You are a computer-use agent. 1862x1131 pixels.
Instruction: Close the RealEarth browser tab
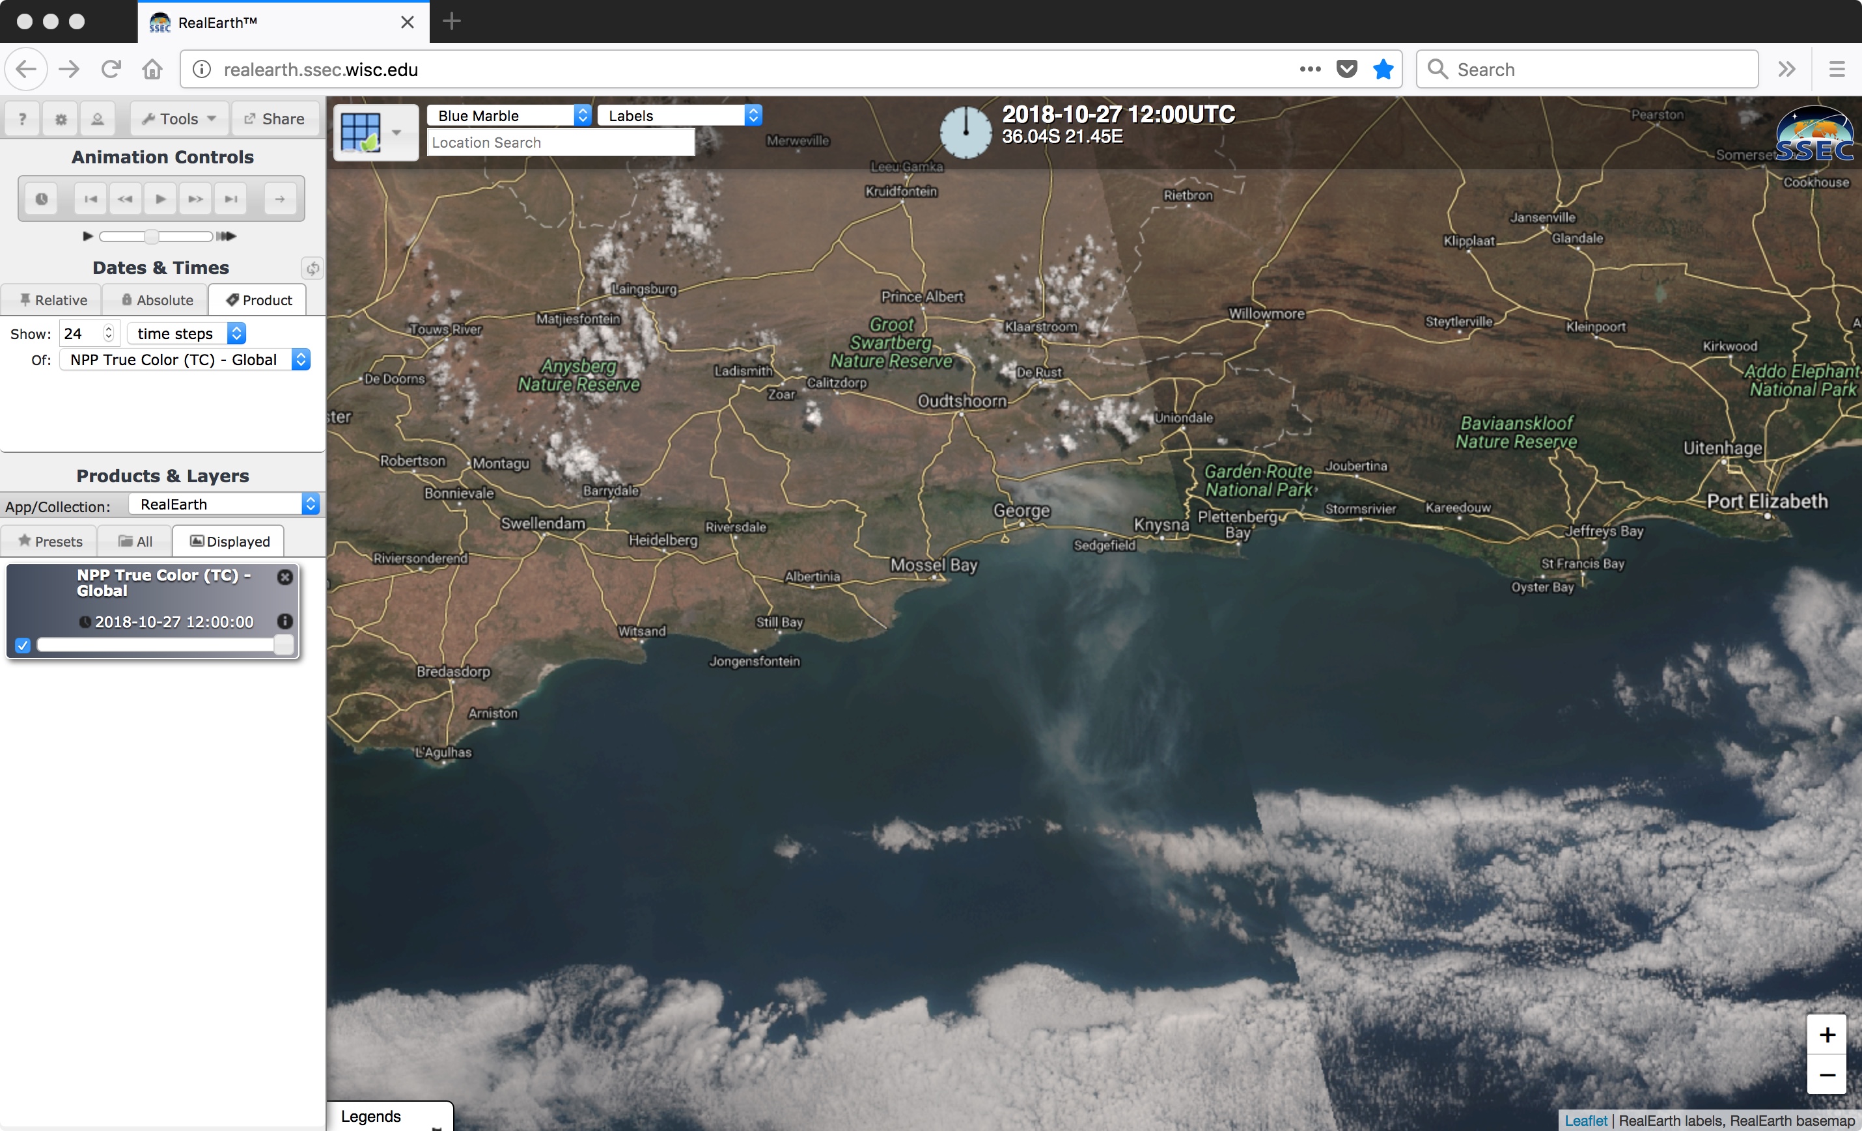[408, 22]
